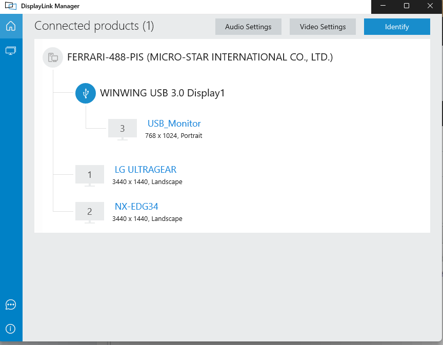This screenshot has width=443, height=345.
Task: Open Audio Settings
Action: click(248, 27)
